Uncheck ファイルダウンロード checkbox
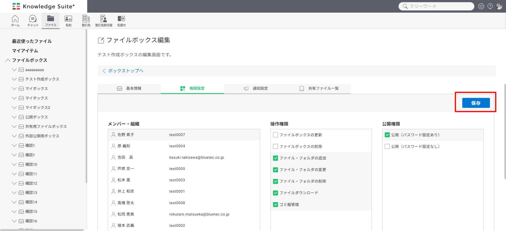506x231 pixels. click(276, 193)
